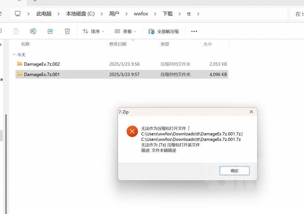Open the 下载 folder from the breadcrumb
The image size is (304, 214).
[167, 14]
